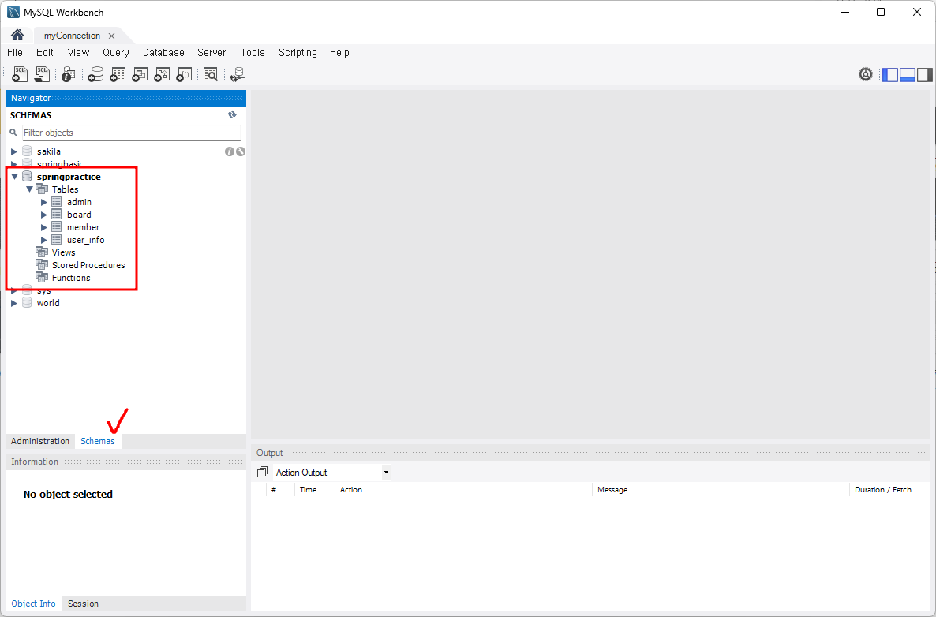The image size is (936, 617).
Task: Click MySQL Workbench dolphin title icon
Action: tap(13, 12)
